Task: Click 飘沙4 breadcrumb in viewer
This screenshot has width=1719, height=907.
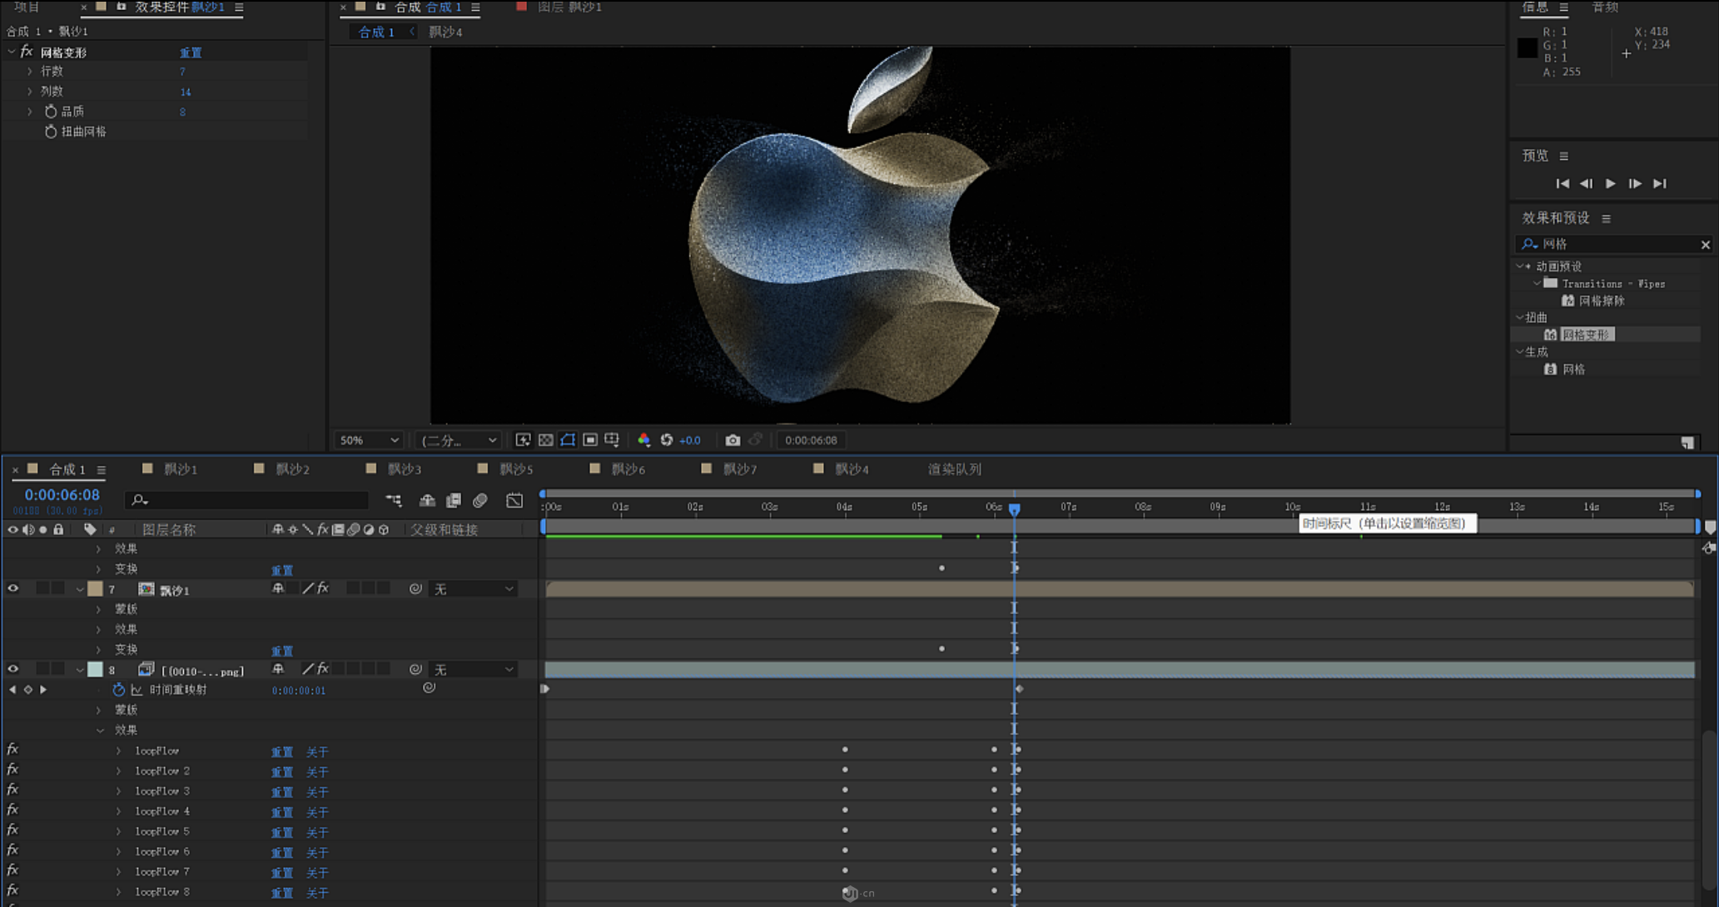Action: (445, 32)
